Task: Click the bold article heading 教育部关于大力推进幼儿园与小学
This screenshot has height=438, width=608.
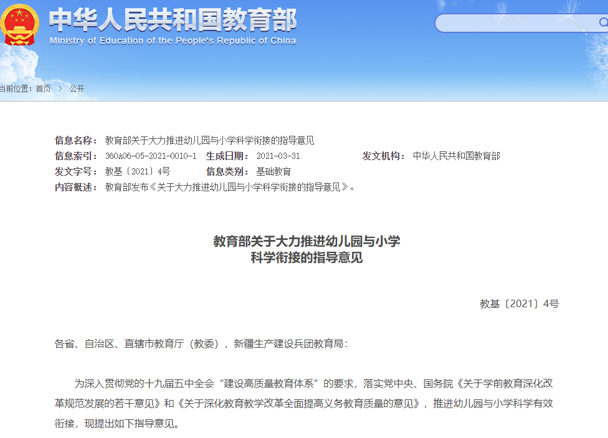Action: pyautogui.click(x=306, y=241)
